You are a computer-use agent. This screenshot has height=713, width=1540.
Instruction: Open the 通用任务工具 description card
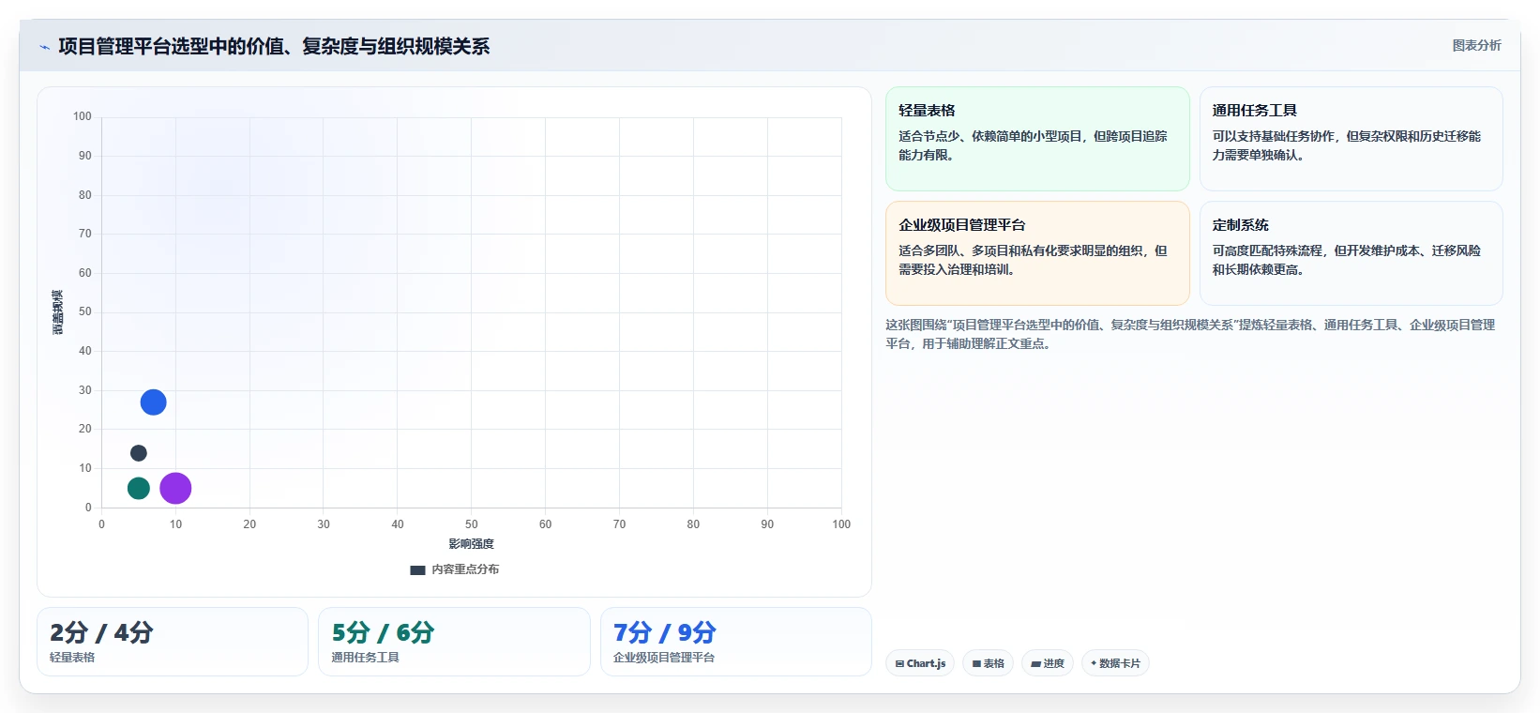coord(1351,139)
